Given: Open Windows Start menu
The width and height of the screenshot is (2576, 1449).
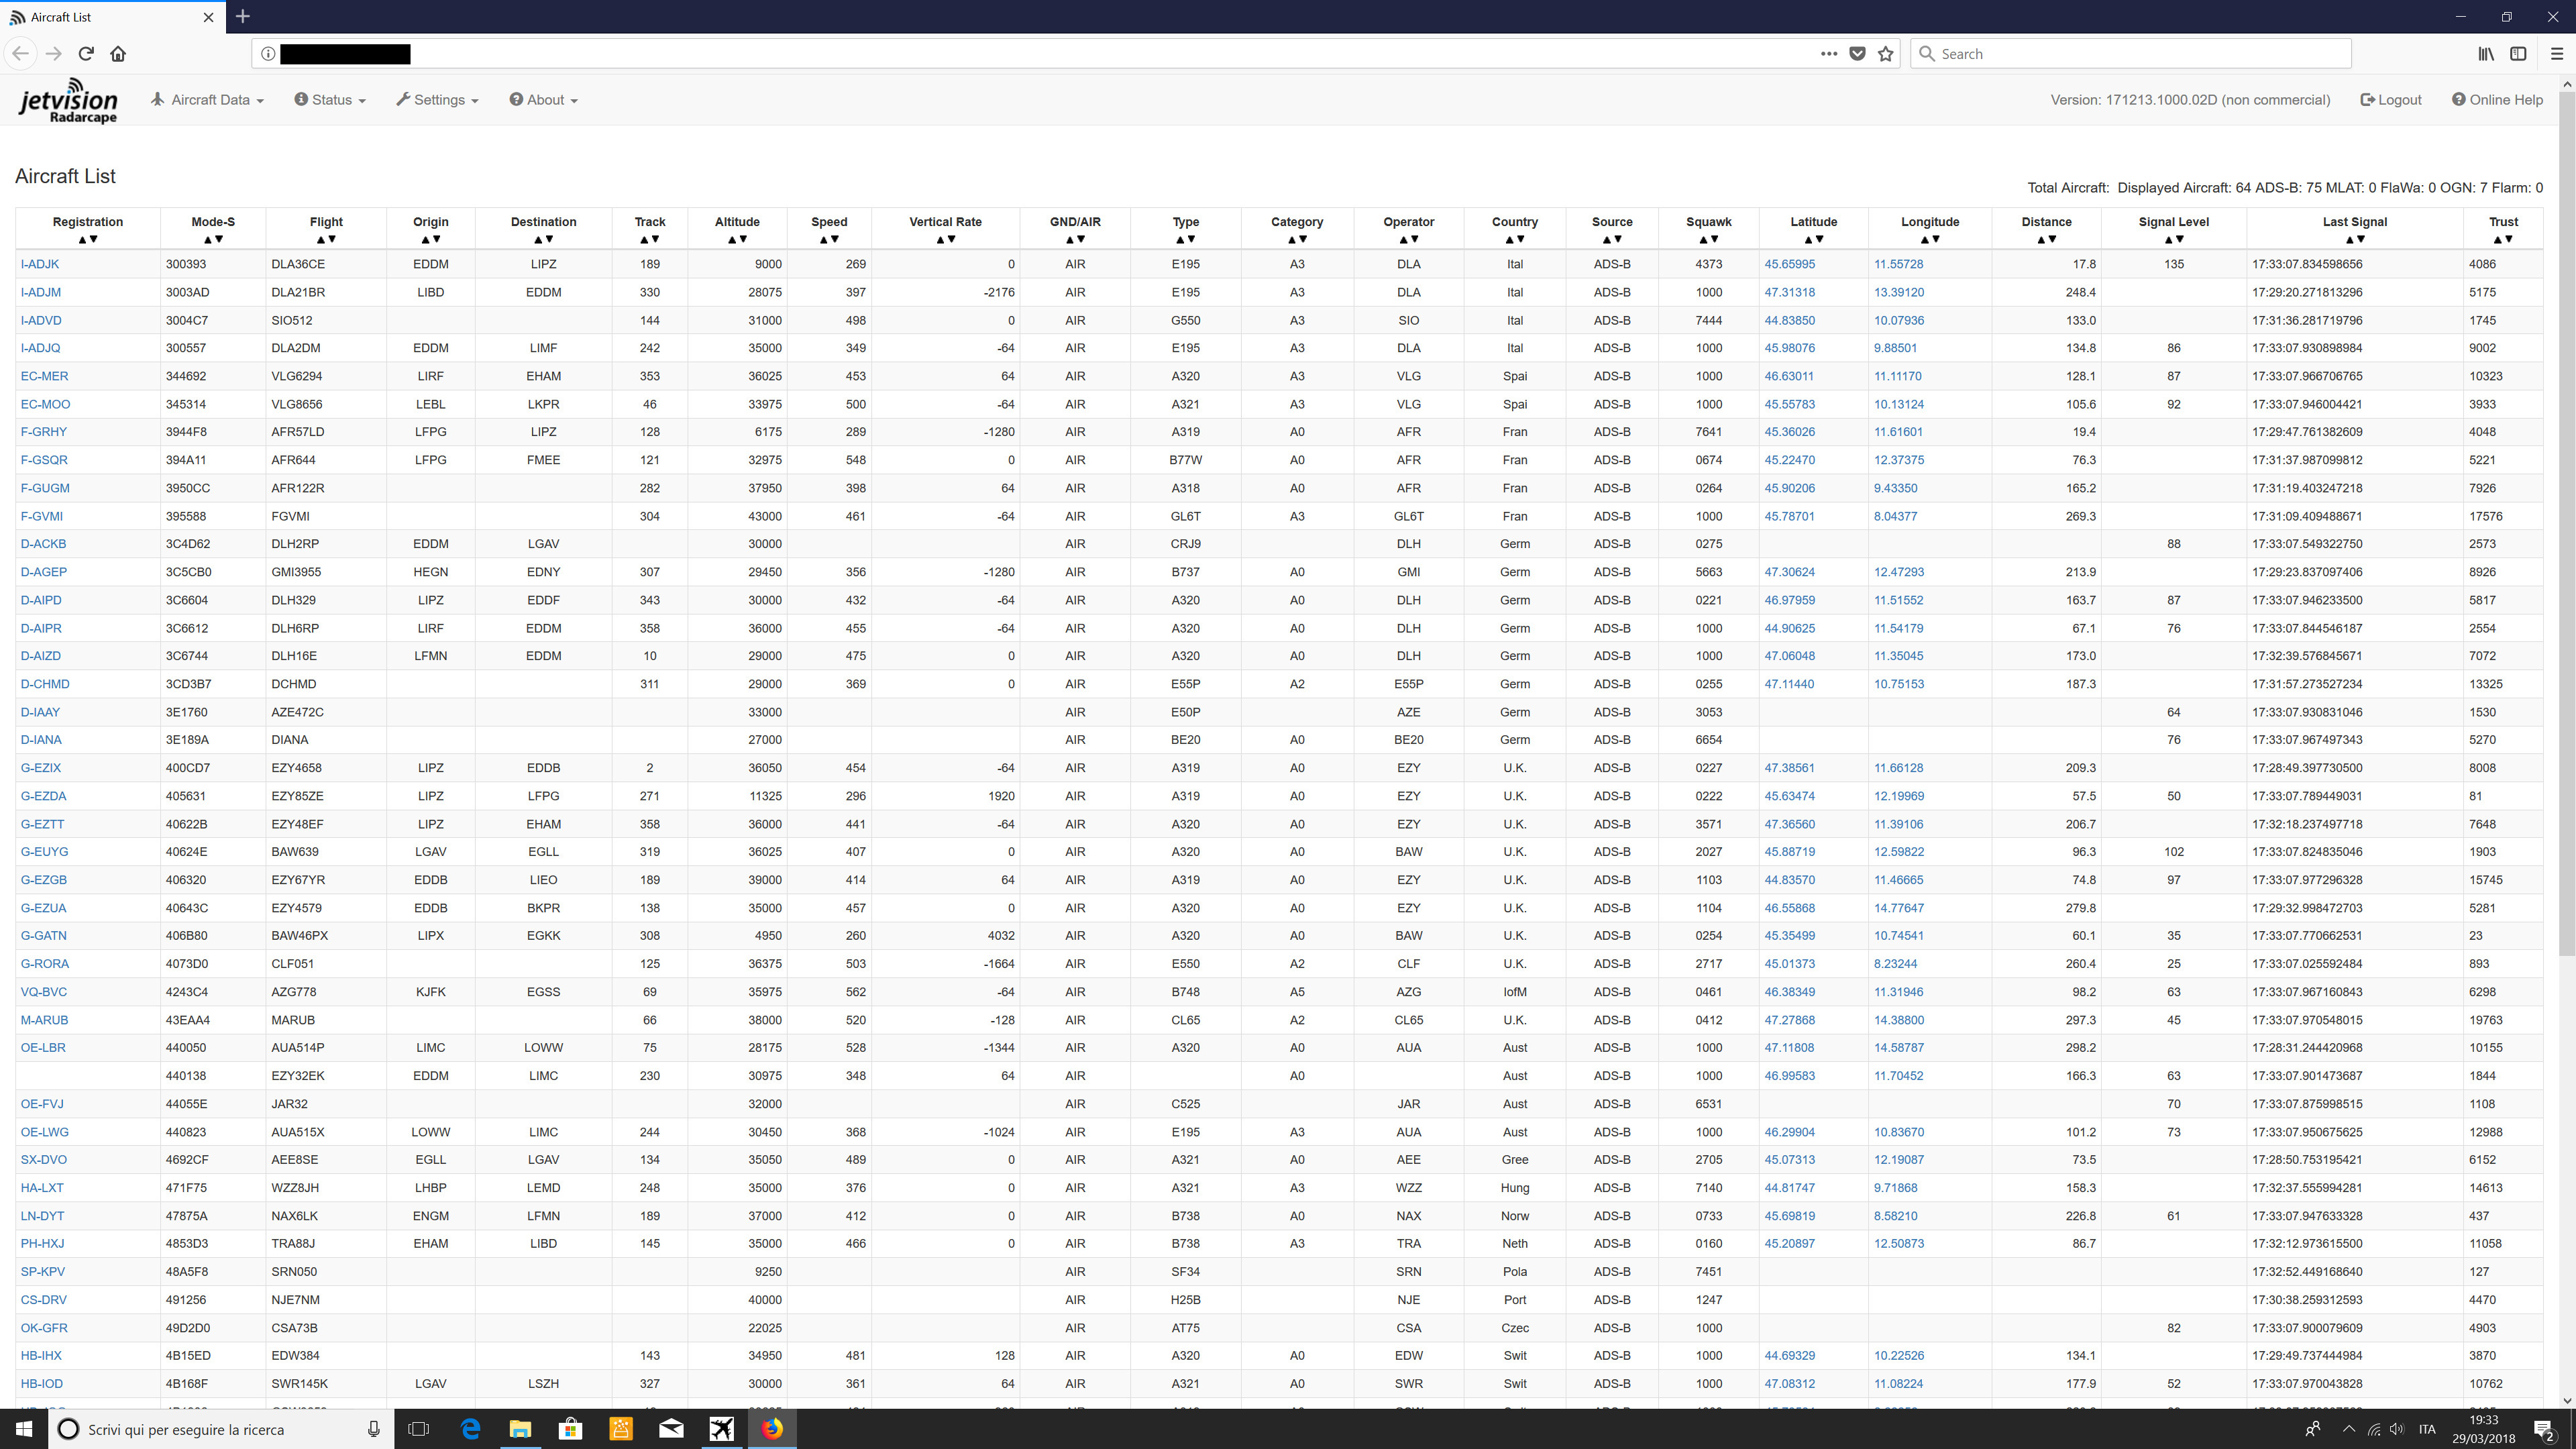Looking at the screenshot, I should (24, 1430).
